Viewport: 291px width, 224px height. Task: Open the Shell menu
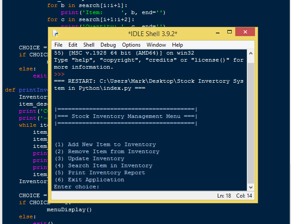pos(89,45)
